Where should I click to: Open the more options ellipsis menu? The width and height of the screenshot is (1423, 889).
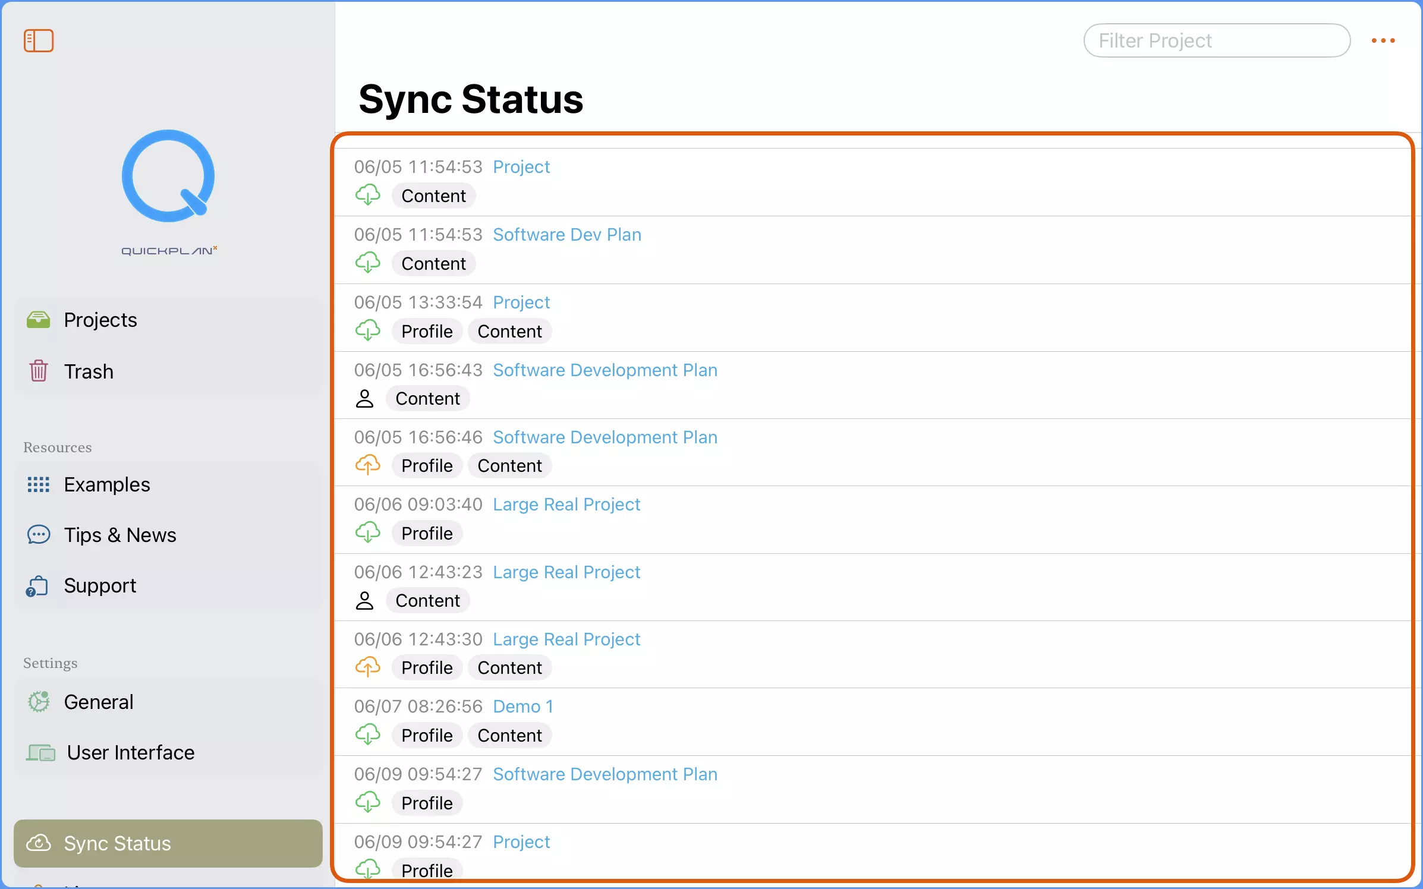coord(1384,40)
